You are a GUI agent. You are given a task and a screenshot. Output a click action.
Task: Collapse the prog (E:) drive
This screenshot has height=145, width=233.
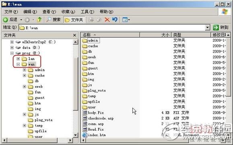12,53
